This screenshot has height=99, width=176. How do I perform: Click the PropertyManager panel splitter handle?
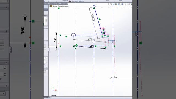(49, 50)
